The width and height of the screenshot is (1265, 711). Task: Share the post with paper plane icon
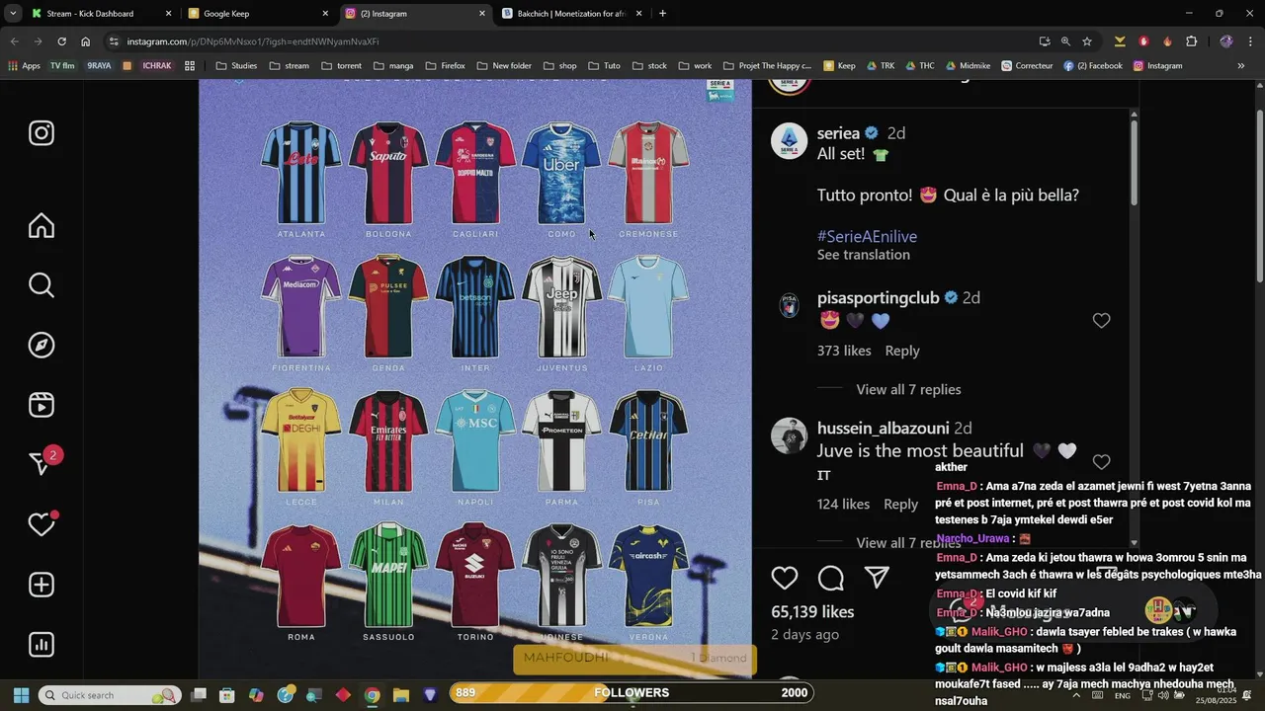(877, 578)
